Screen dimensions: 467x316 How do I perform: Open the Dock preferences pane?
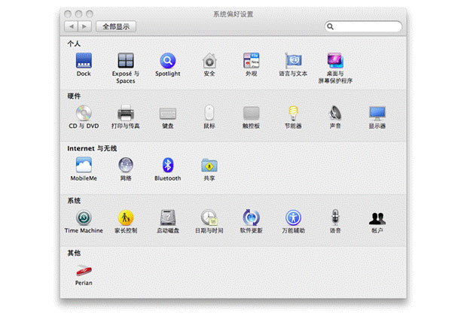[x=83, y=60]
